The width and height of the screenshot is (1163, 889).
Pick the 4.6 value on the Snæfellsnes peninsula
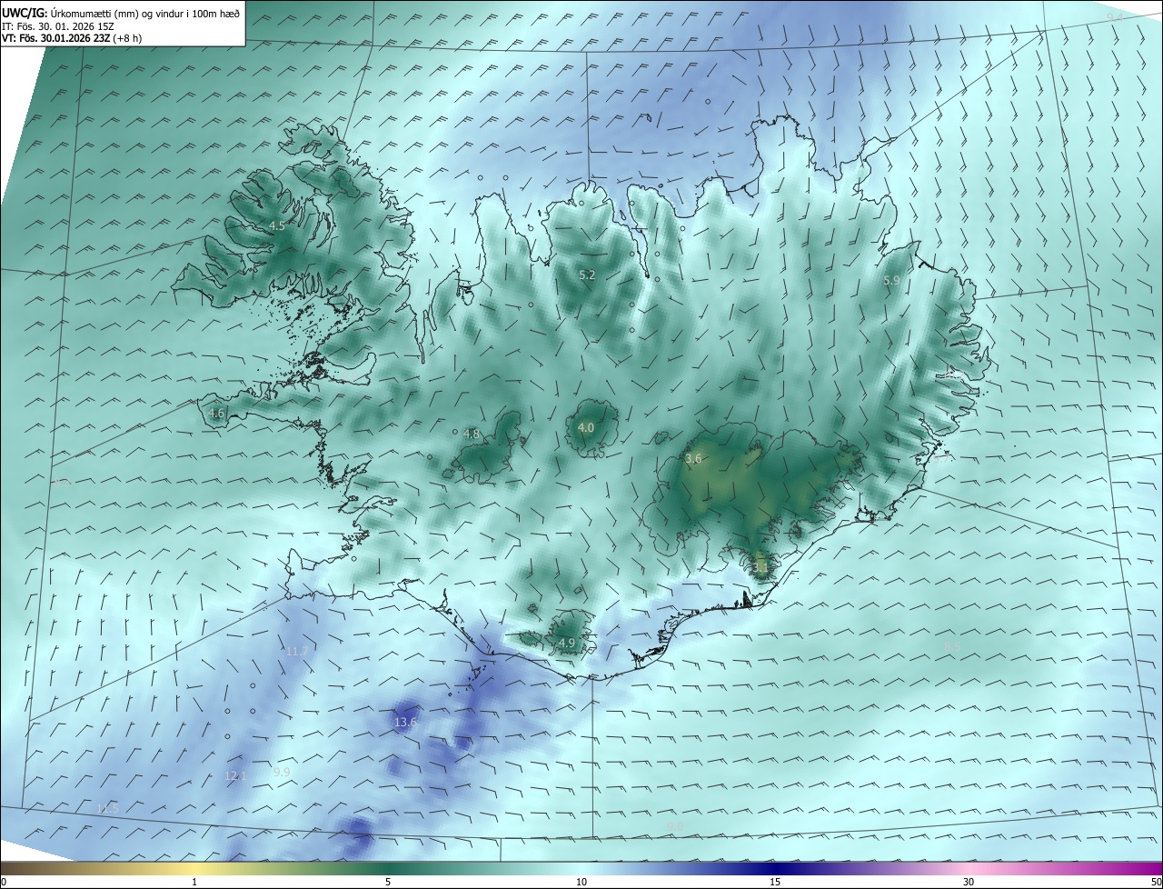coord(216,413)
